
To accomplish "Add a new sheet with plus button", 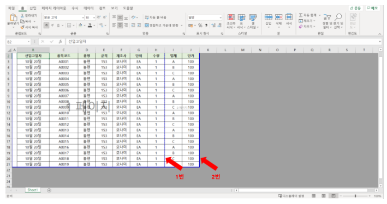I will click(49, 190).
